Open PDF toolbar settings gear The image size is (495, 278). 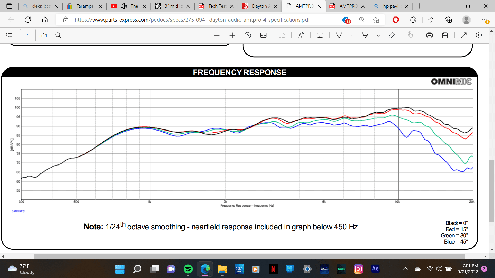[x=479, y=35]
